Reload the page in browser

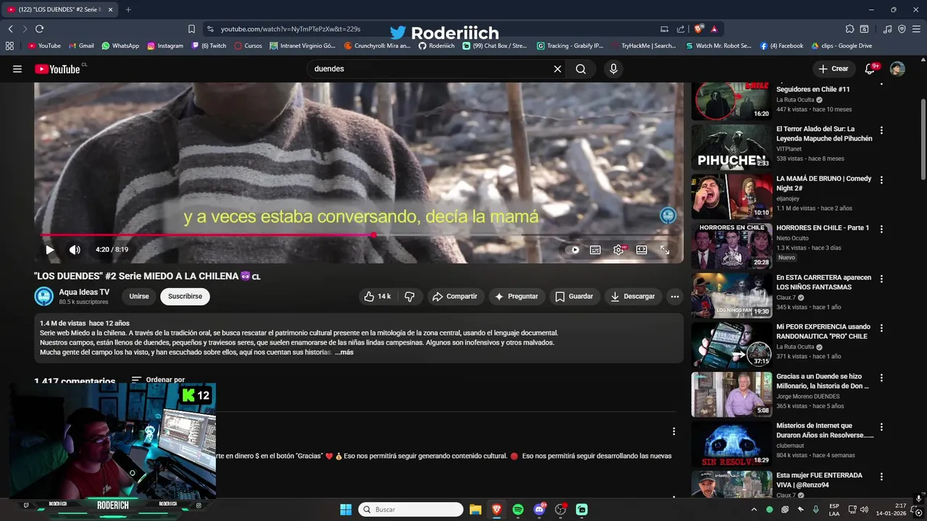pyautogui.click(x=39, y=29)
